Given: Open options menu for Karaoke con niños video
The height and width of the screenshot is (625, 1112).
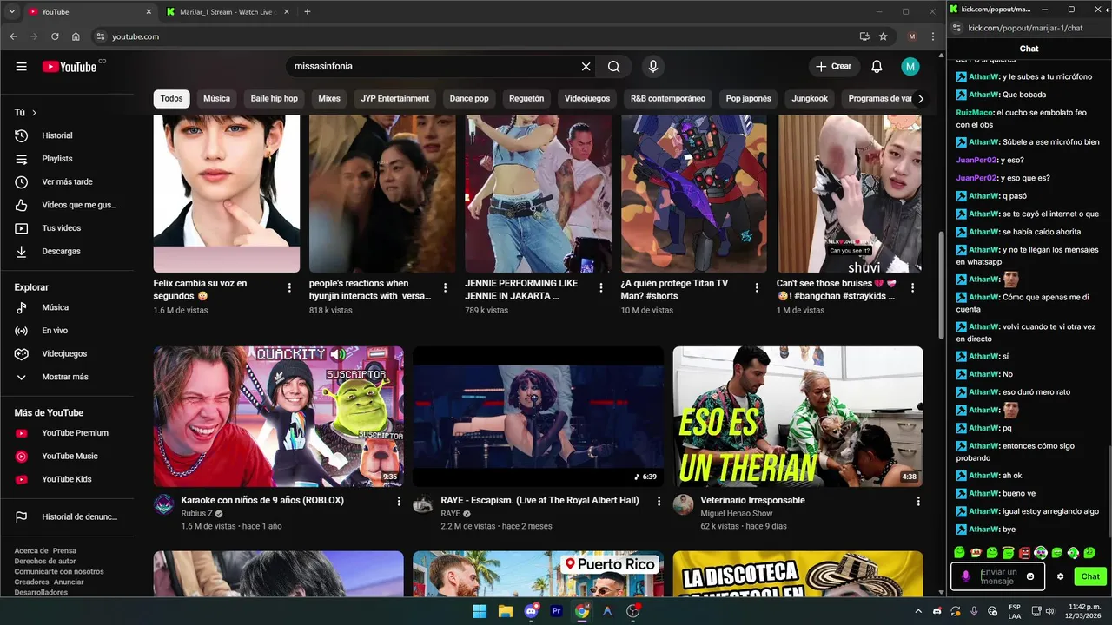Looking at the screenshot, I should coord(399,501).
